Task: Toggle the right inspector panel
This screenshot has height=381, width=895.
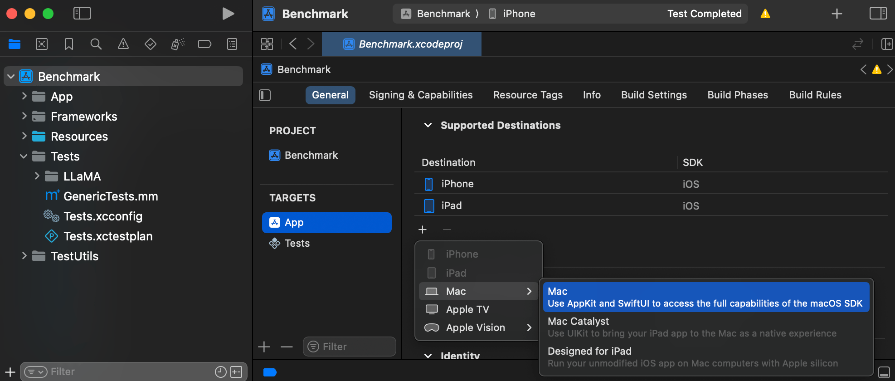Action: [x=878, y=14]
